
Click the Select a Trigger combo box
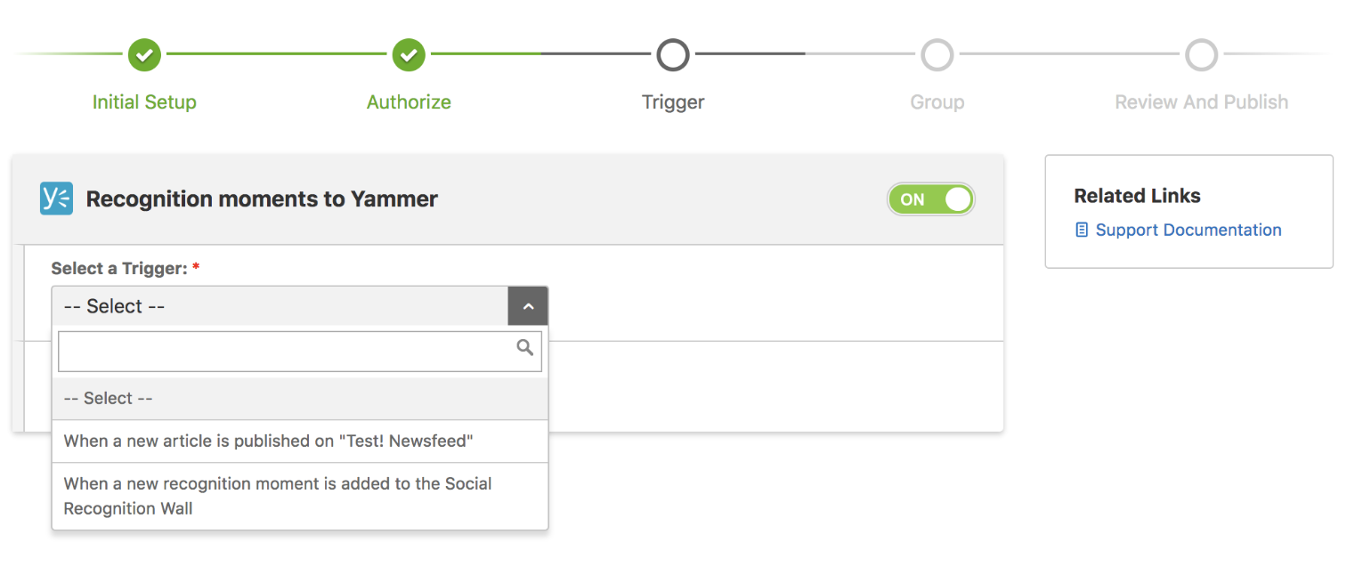coord(280,306)
